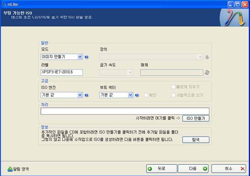The width and height of the screenshot is (250, 176).
Task: Click the 매체 media field
Action: coord(172,72)
